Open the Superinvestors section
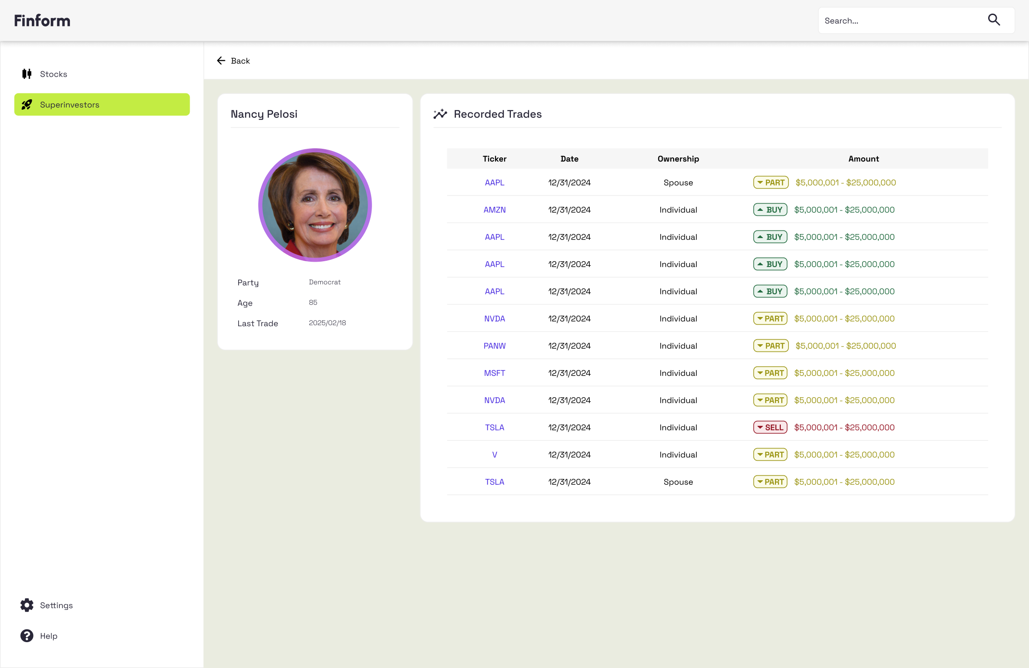The height and width of the screenshot is (668, 1029). [x=102, y=105]
